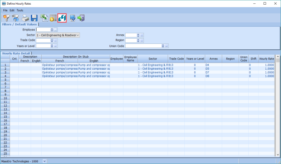Click into the Annex input field
281x164 pixels.
[131, 35]
